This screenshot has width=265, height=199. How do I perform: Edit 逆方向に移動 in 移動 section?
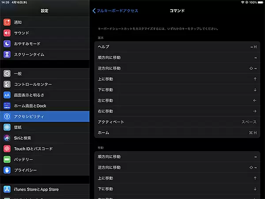(177, 167)
